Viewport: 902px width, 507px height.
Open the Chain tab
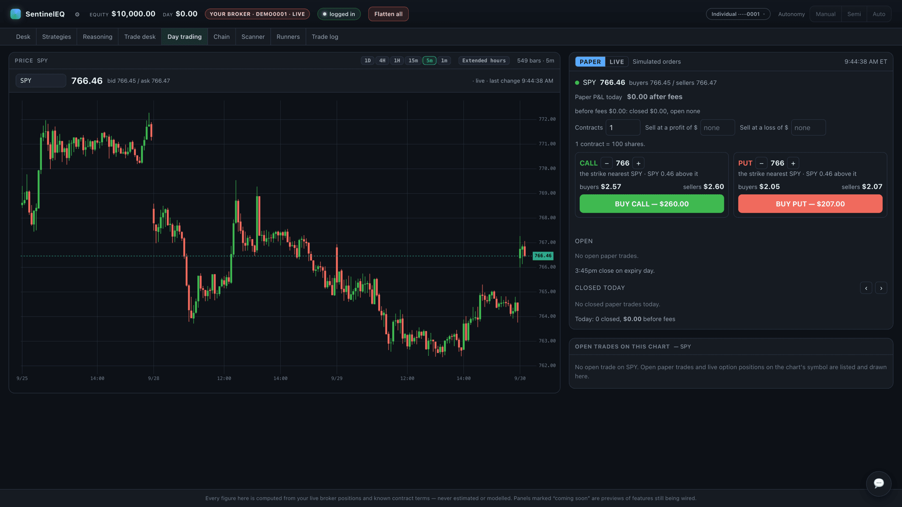(221, 37)
